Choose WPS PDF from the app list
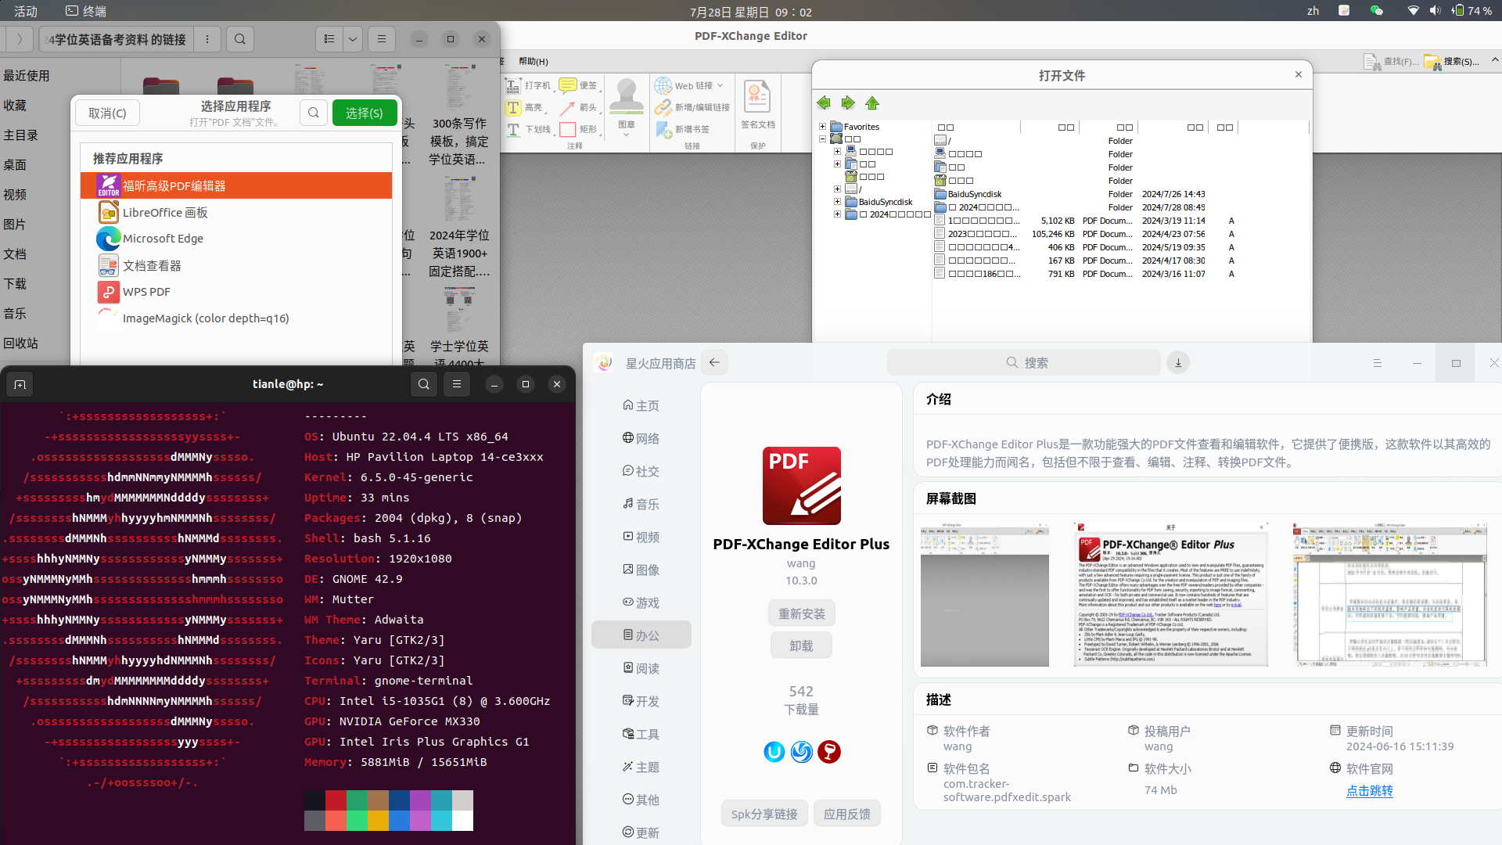The height and width of the screenshot is (845, 1502). 236,292
